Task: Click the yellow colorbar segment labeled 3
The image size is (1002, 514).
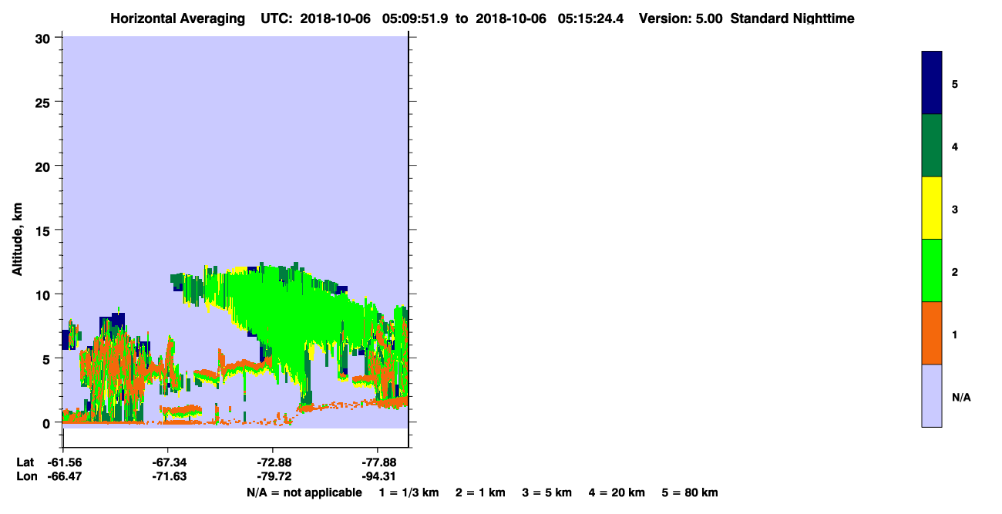Action: pos(932,208)
